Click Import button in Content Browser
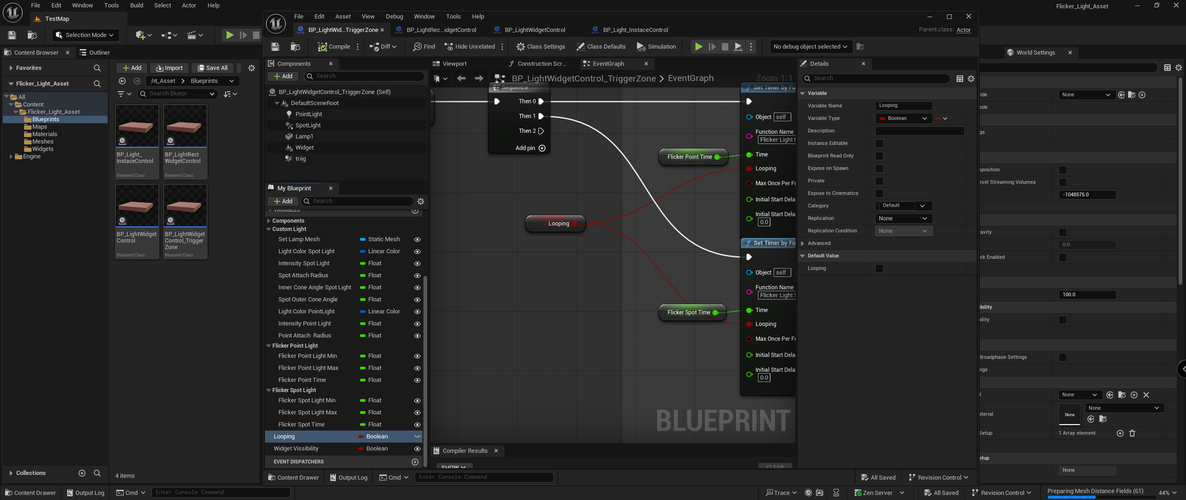 [170, 68]
